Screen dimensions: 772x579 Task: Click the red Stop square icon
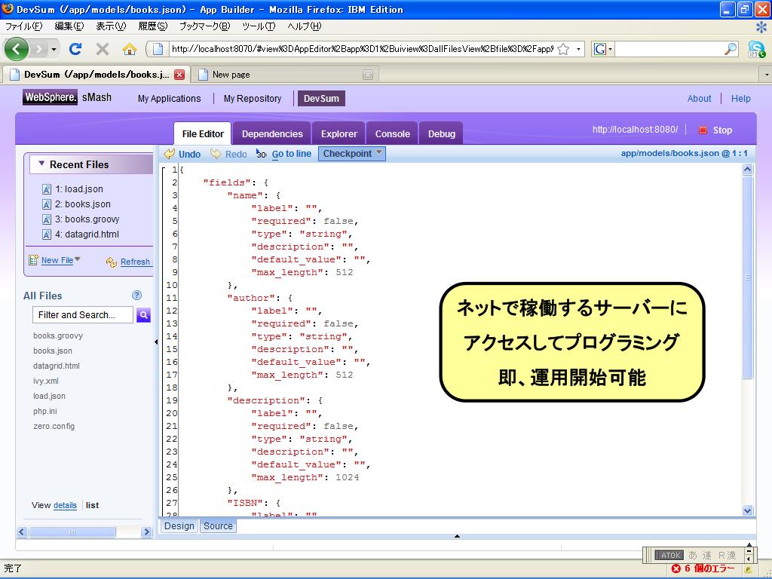pos(703,130)
